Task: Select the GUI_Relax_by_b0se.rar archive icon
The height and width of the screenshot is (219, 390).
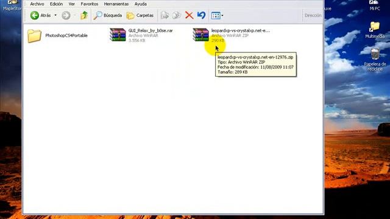Action: (118, 35)
